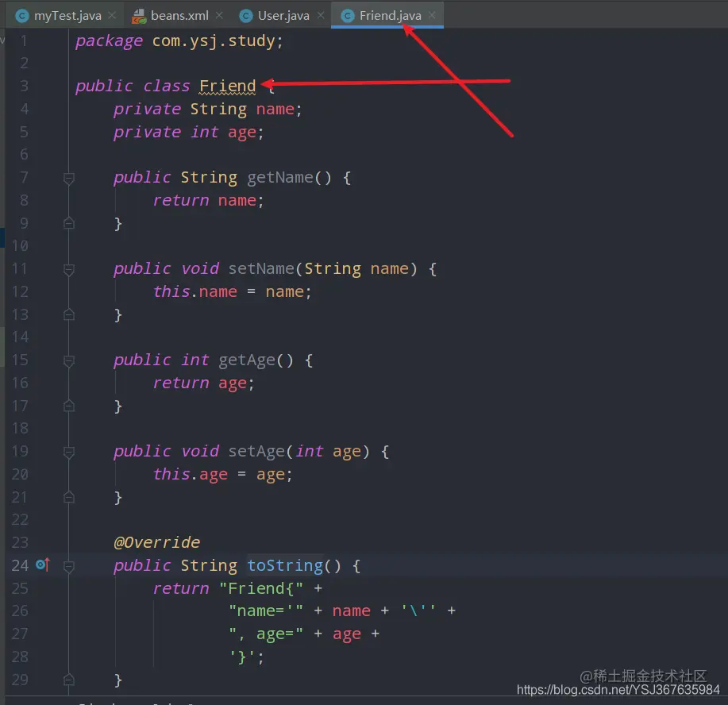Click line number 23 in the gutter
Screen dimensions: 728x705
[20, 542]
